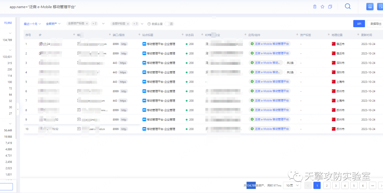The height and width of the screenshot is (193, 383).
Task: Run search with the magnifier icon
Action: click(x=348, y=6)
